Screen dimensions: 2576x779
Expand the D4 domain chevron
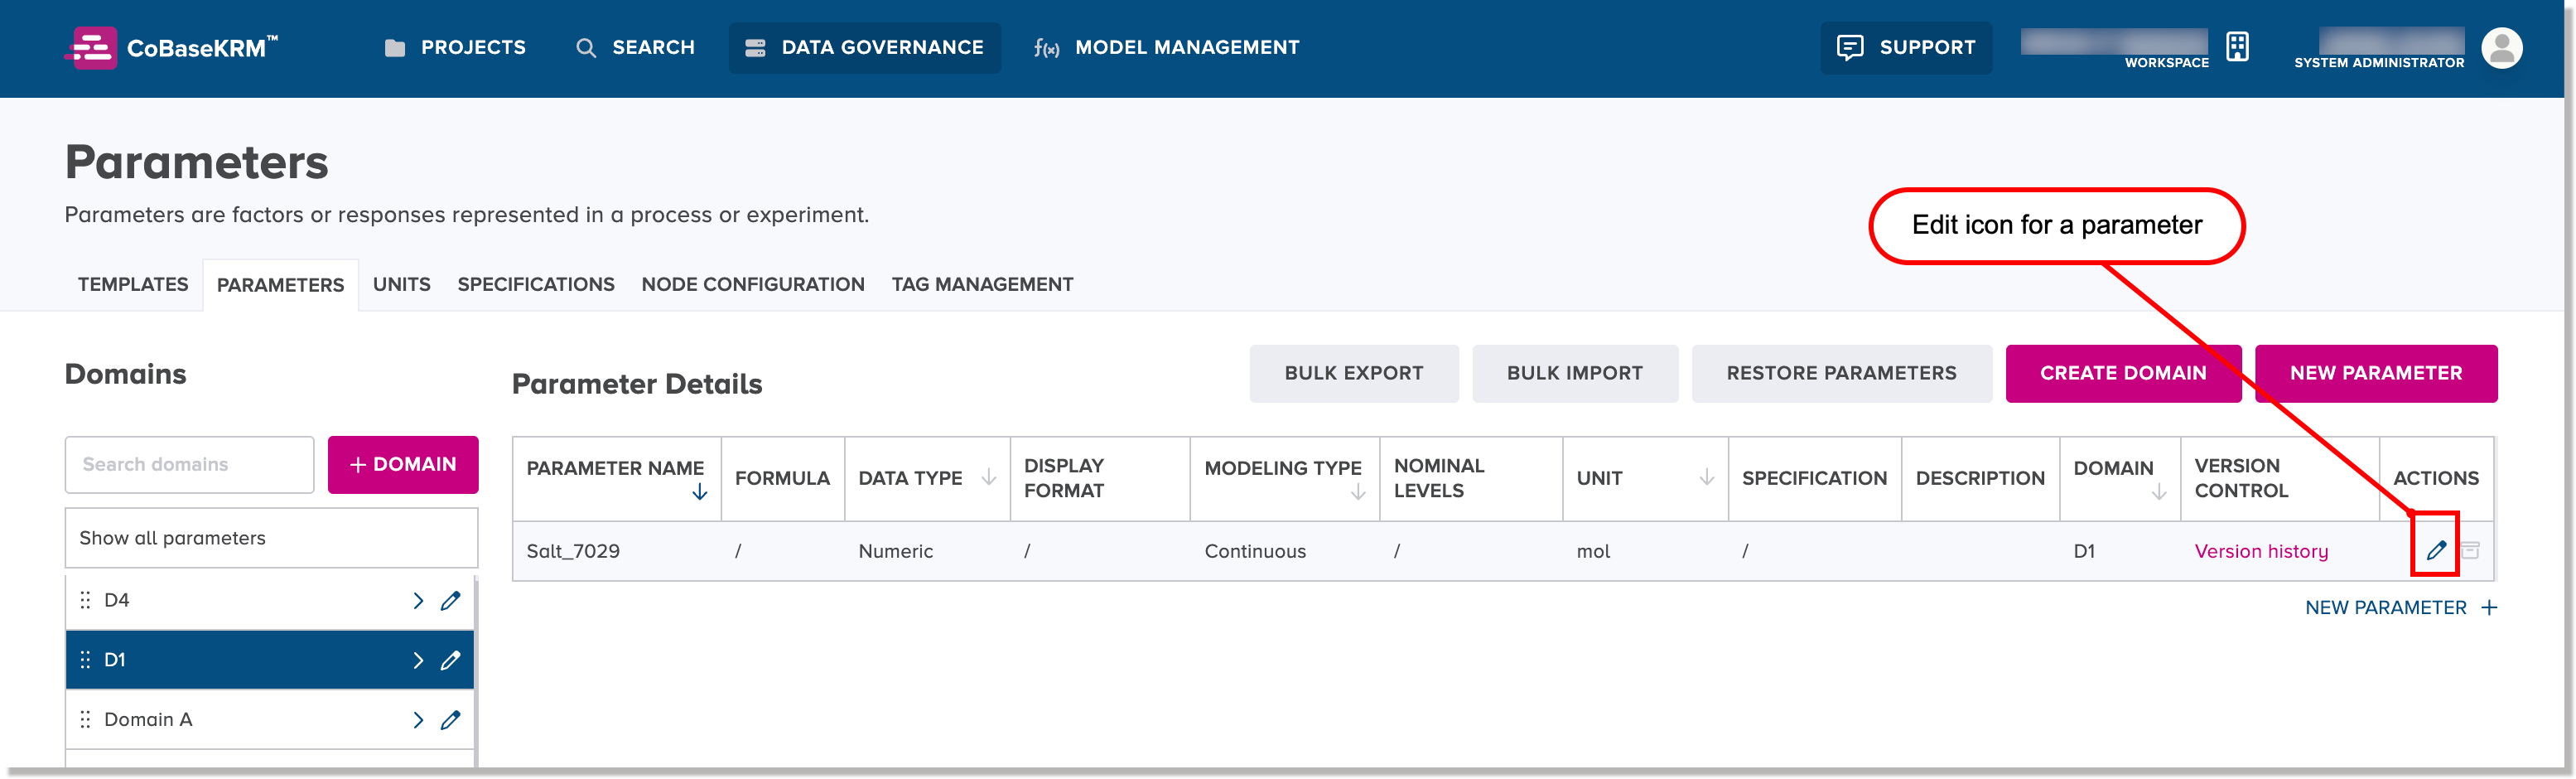pos(418,600)
